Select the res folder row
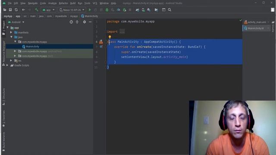 50,61
